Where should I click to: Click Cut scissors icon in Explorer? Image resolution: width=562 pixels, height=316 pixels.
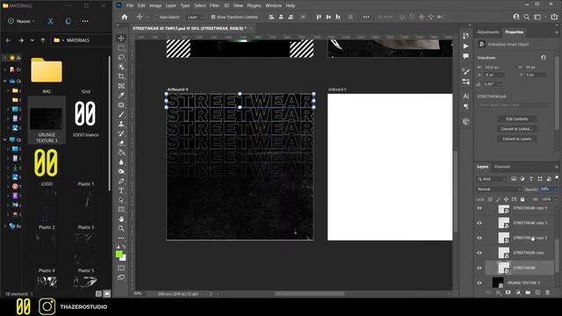pyautogui.click(x=51, y=21)
